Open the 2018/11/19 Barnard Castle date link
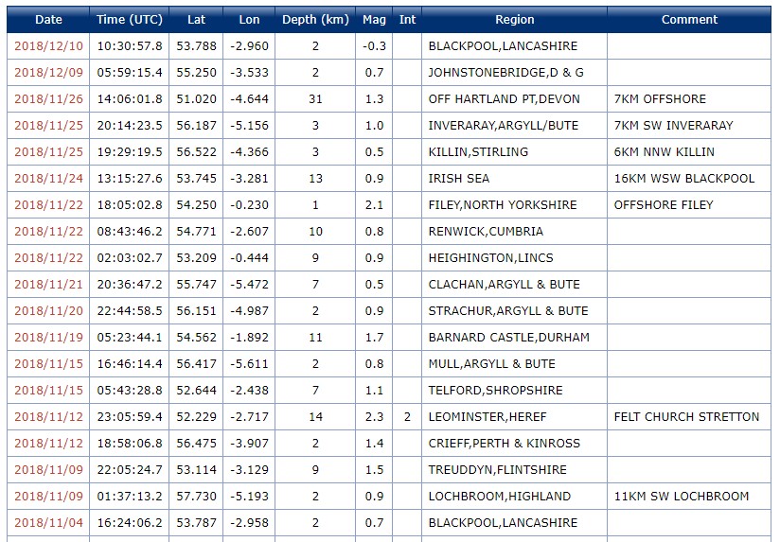Screen dimensions: 780x542 coord(48,338)
